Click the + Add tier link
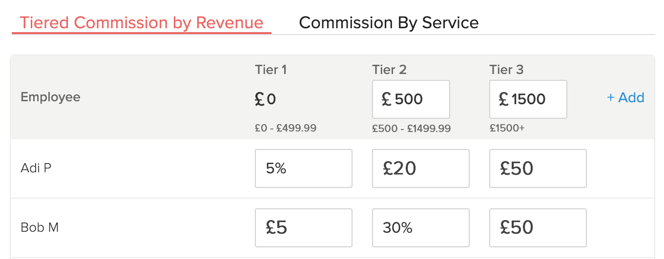 click(625, 97)
